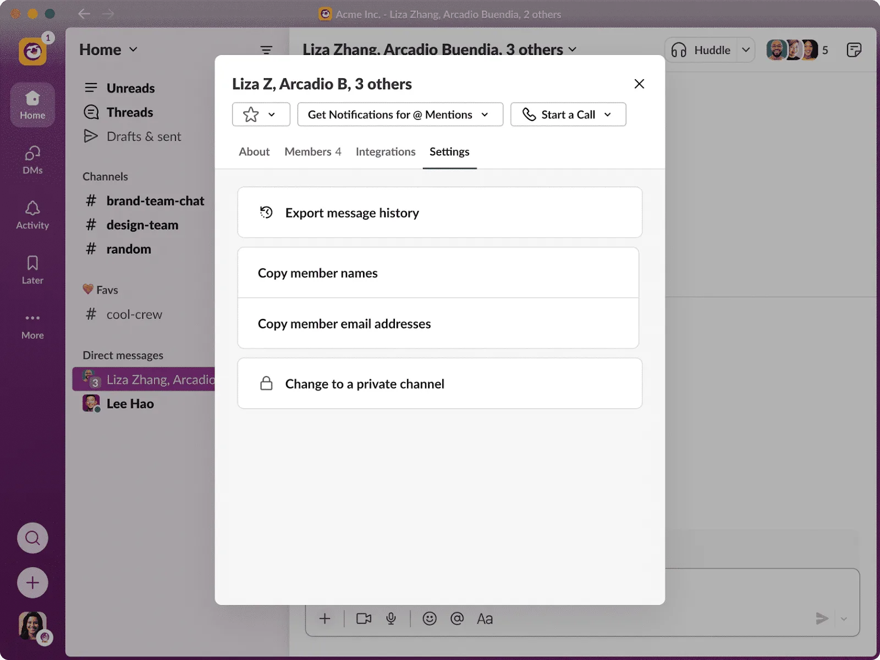Create something new with the plus icon

[32, 582]
